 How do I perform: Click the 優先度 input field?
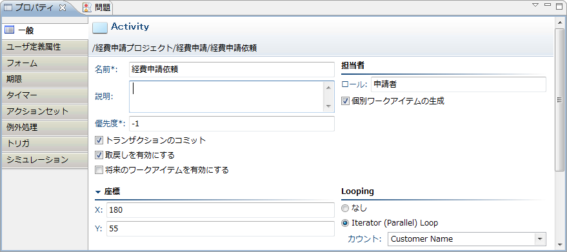pyautogui.click(x=232, y=124)
